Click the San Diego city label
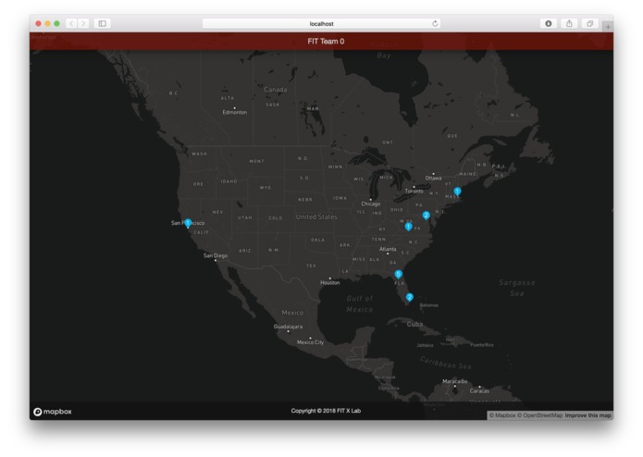Viewport: 643px width, 457px height. pyautogui.click(x=216, y=255)
